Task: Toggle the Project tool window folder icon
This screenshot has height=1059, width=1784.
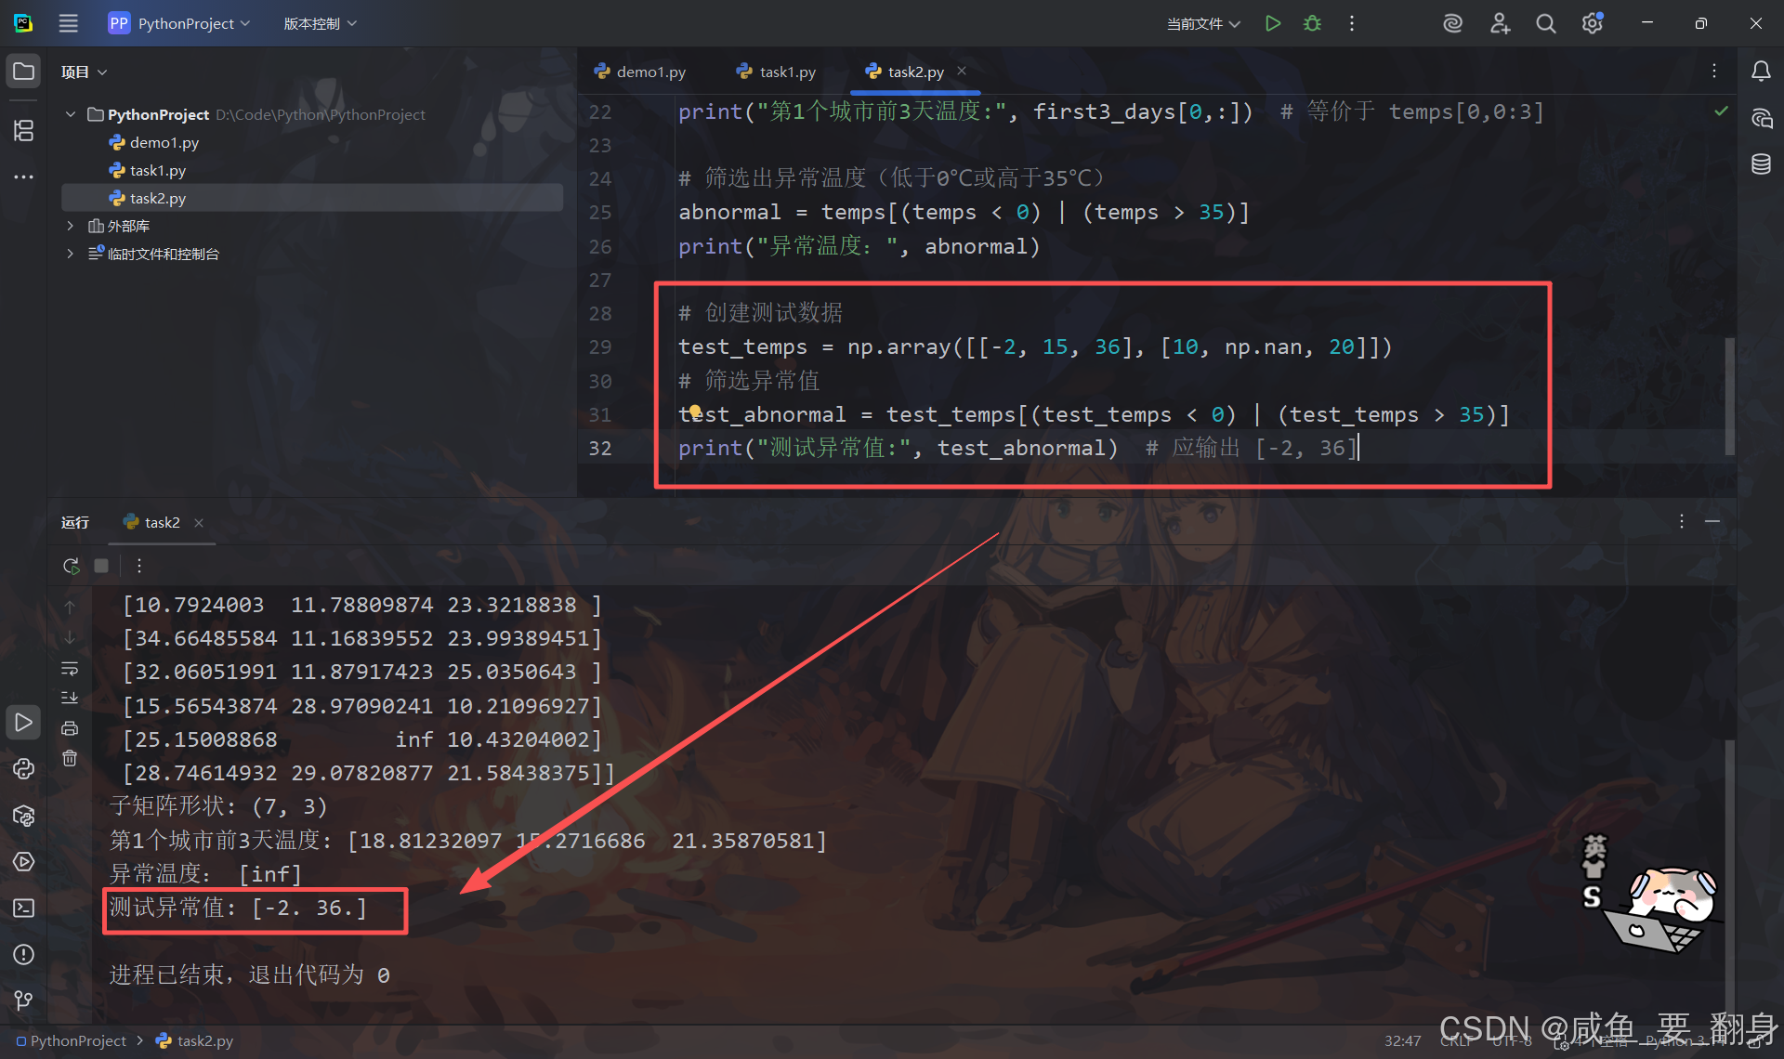Action: point(23,72)
